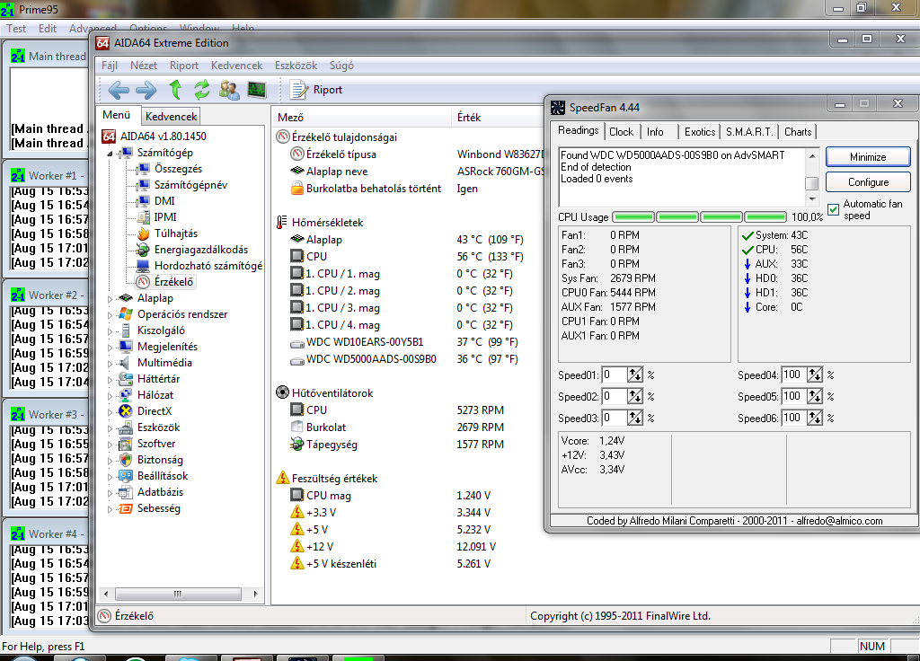Image resolution: width=920 pixels, height=661 pixels.
Task: Open the Súgó menu
Action: (341, 66)
